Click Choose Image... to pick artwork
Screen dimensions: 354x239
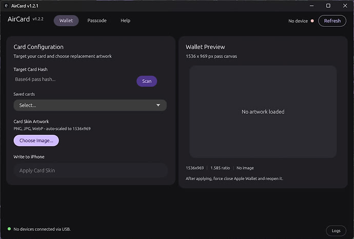[36, 141]
